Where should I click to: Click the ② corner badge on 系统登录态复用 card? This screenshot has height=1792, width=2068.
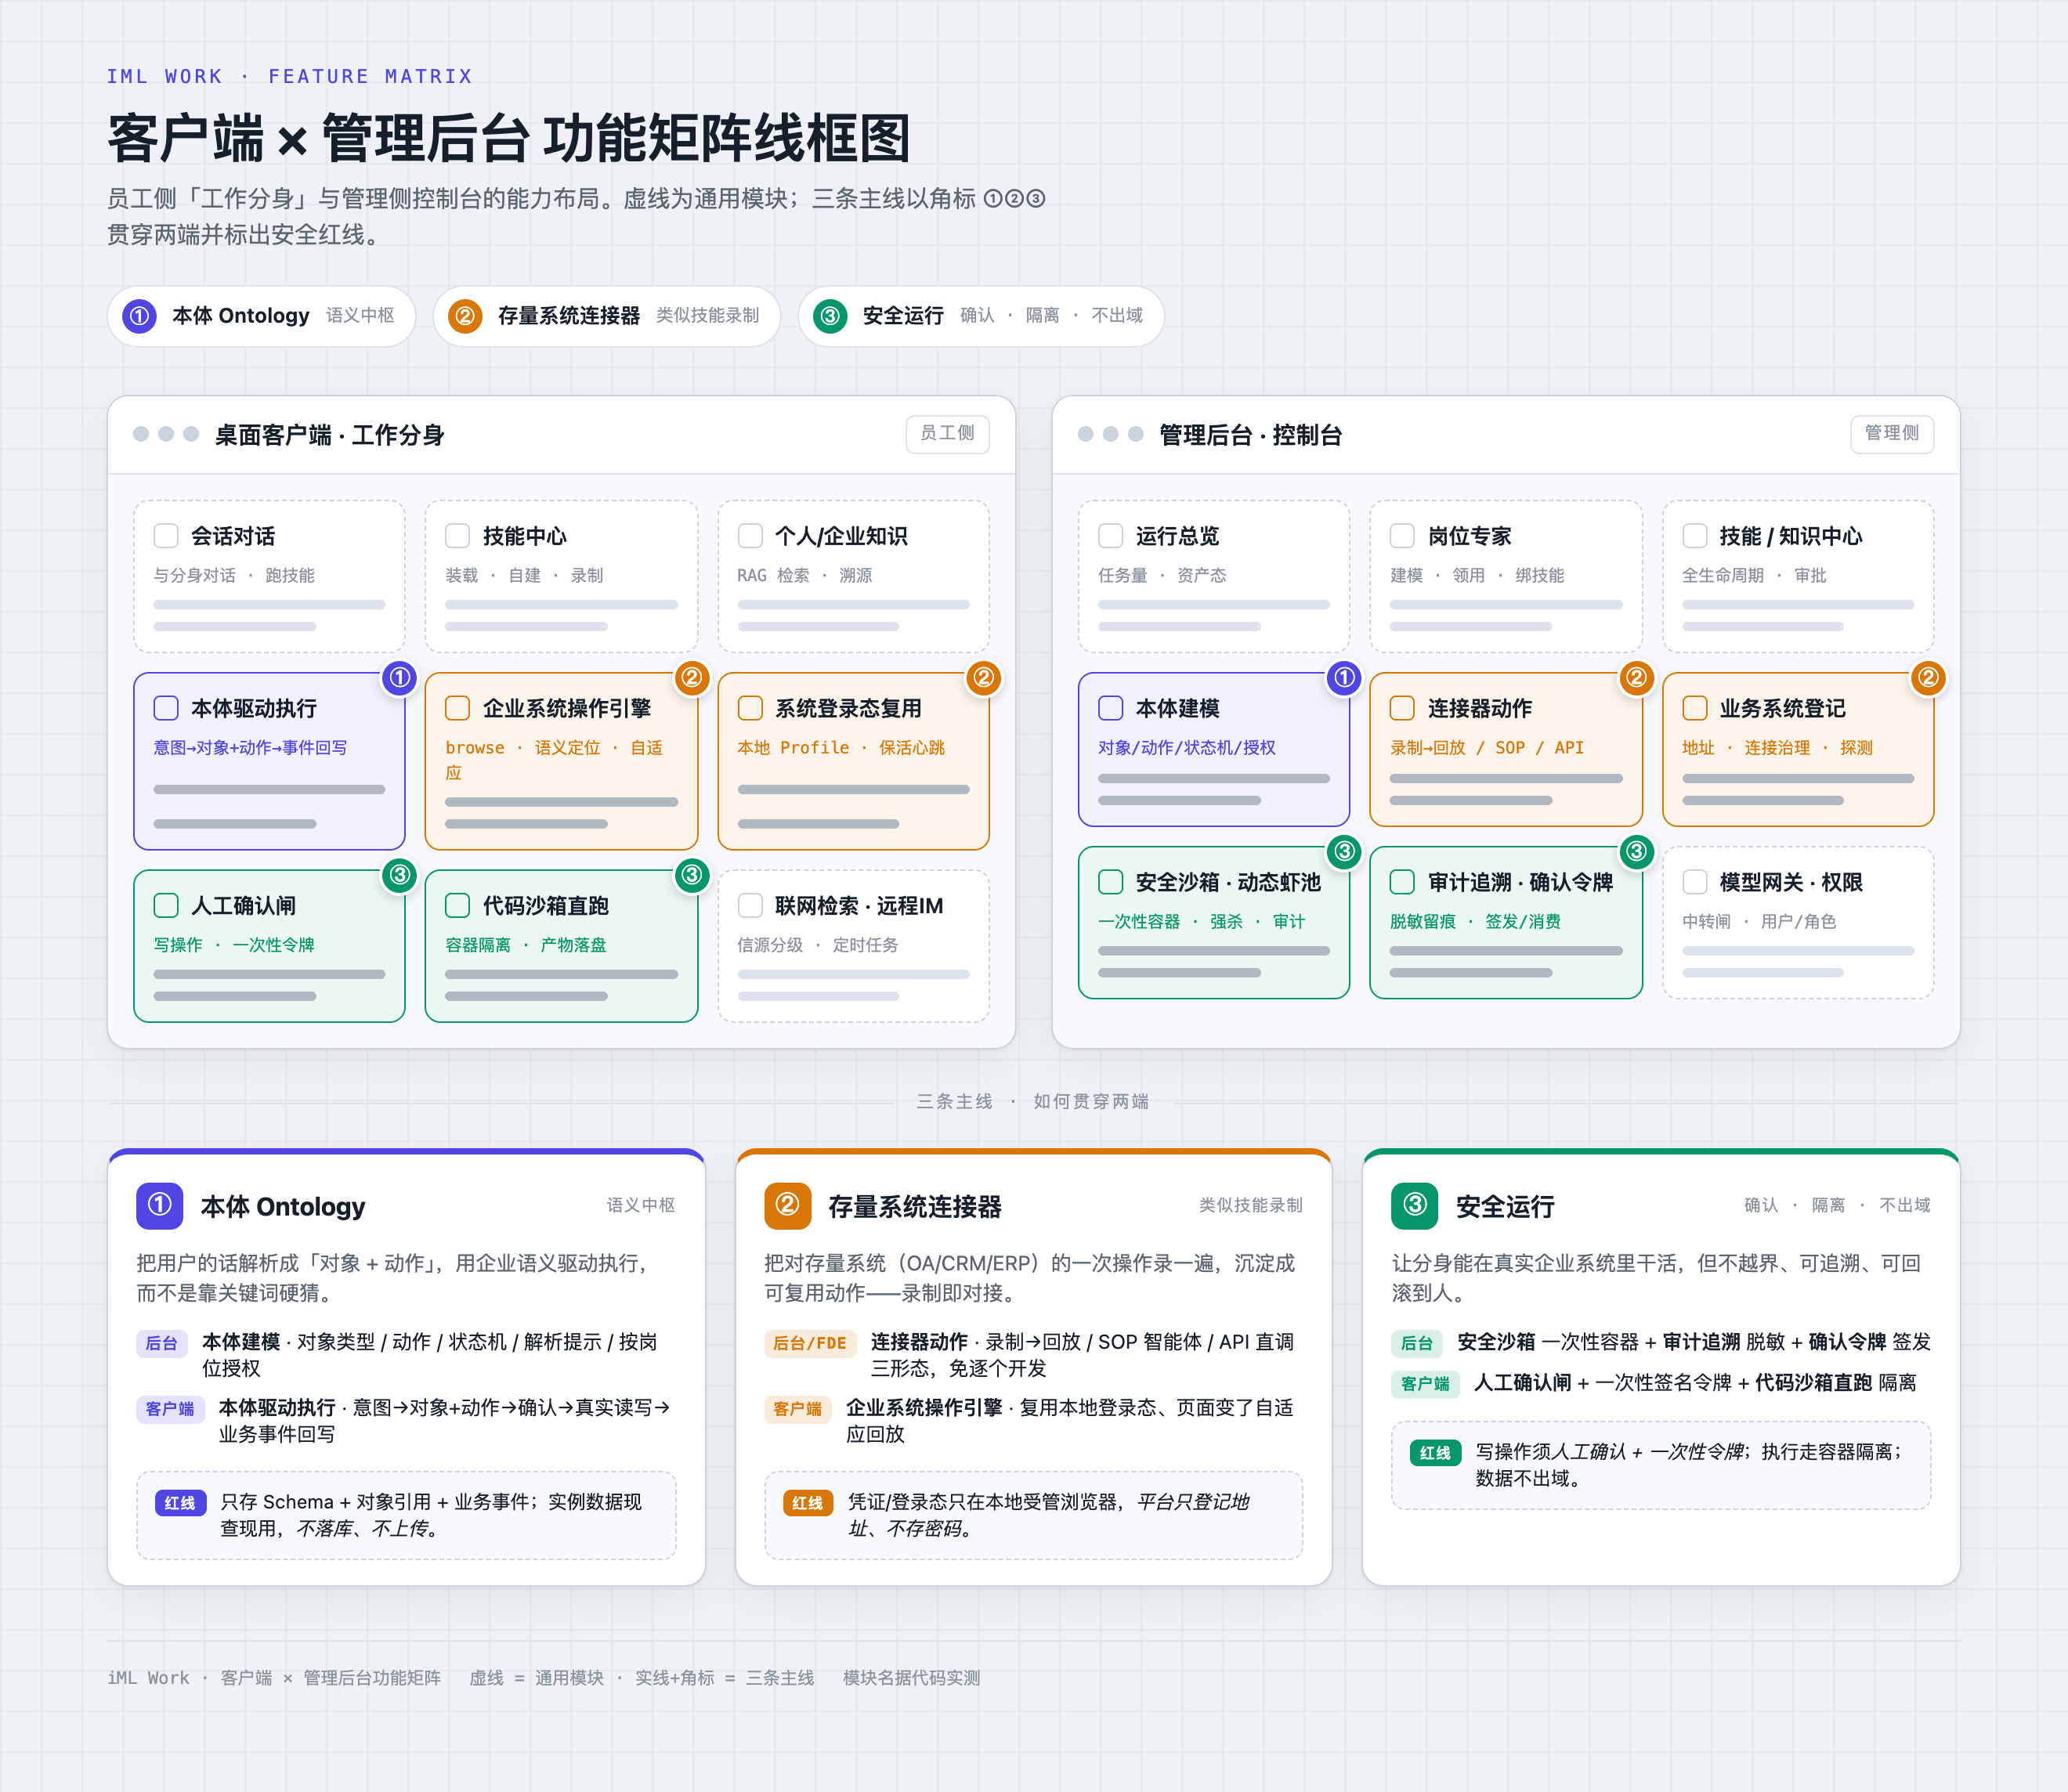click(x=984, y=678)
